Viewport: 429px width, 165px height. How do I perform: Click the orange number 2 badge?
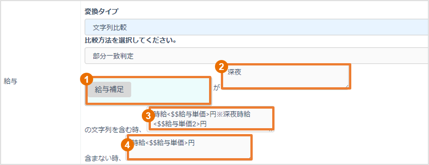click(x=222, y=67)
